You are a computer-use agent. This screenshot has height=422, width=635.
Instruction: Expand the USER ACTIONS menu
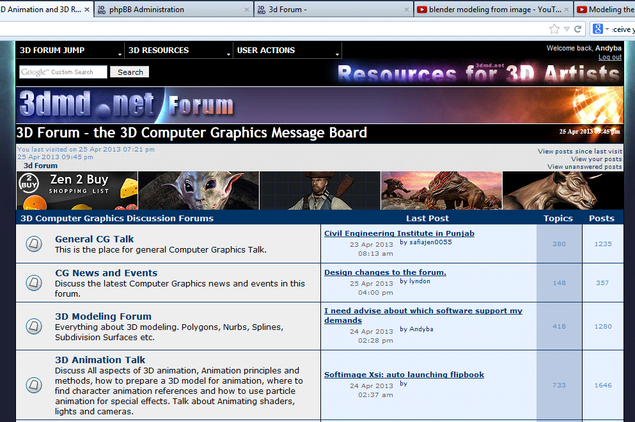287,51
